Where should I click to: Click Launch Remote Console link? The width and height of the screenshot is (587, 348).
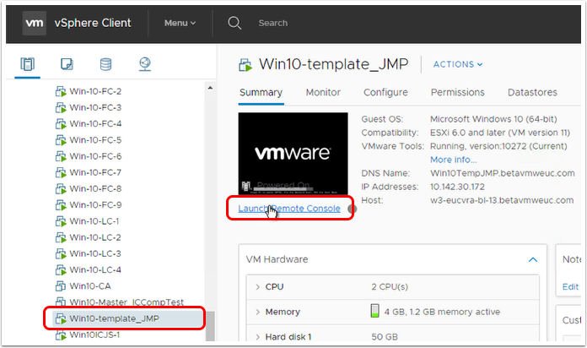pos(289,209)
